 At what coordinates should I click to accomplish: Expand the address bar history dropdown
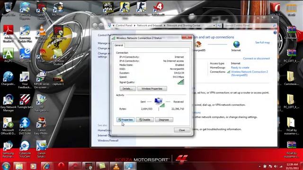click(214, 25)
